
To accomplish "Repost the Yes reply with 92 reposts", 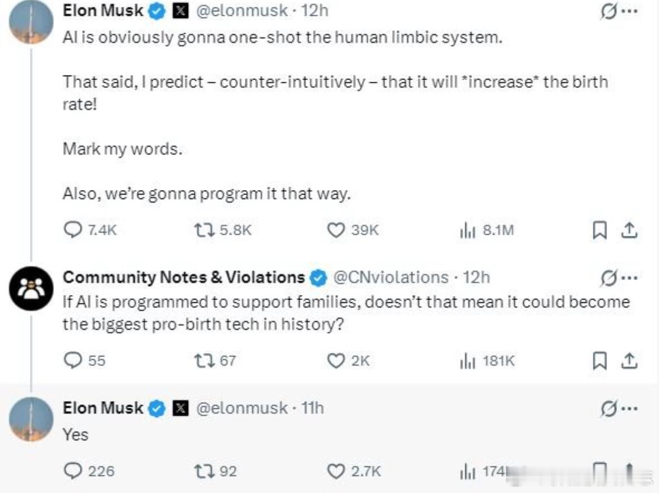I will pyautogui.click(x=204, y=471).
